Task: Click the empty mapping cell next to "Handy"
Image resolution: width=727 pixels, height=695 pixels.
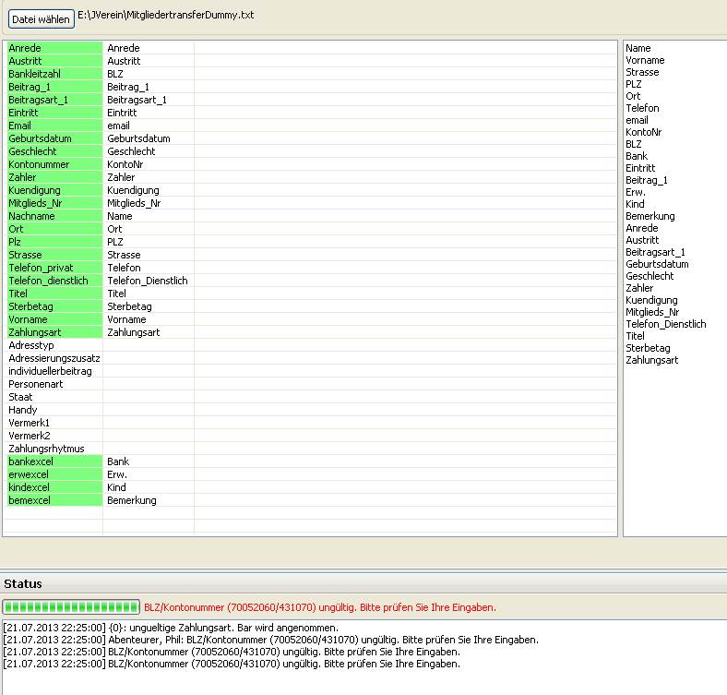Action: click(x=148, y=410)
